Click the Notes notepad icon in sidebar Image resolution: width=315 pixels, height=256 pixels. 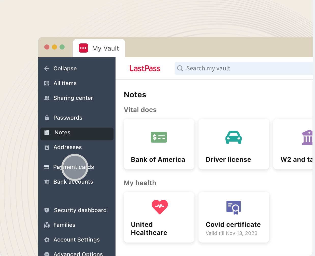pos(47,133)
